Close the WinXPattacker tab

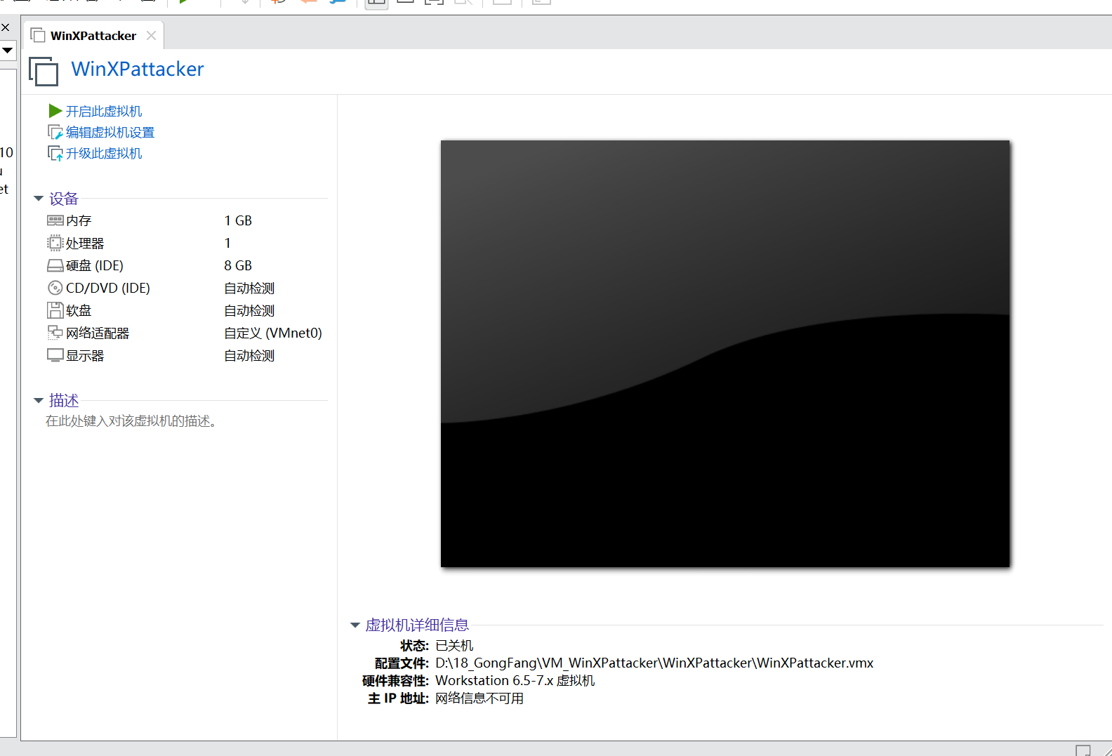tap(151, 35)
